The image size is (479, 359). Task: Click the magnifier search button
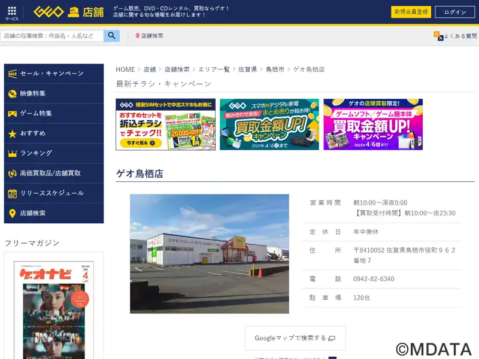[111, 36]
